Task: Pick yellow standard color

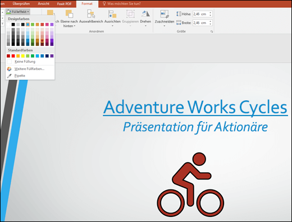Action: pos(23,56)
